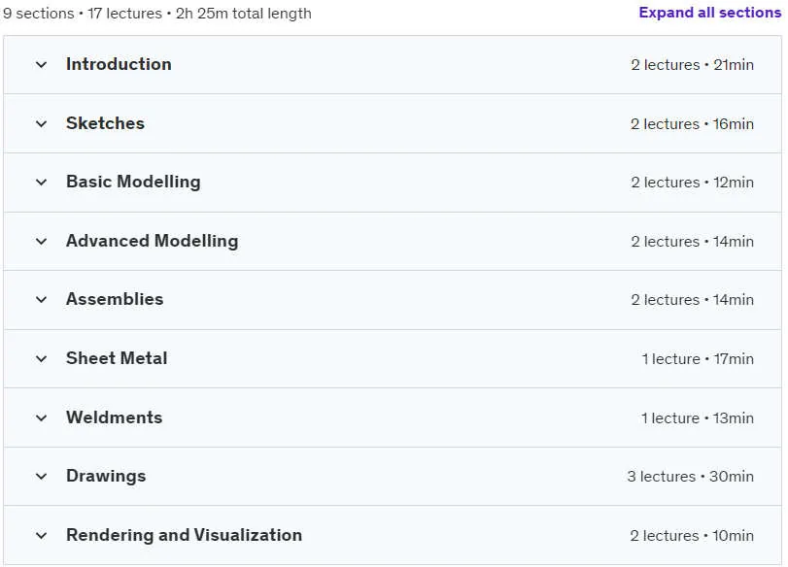The height and width of the screenshot is (567, 788).
Task: Click Expand all sections link
Action: pos(709,13)
